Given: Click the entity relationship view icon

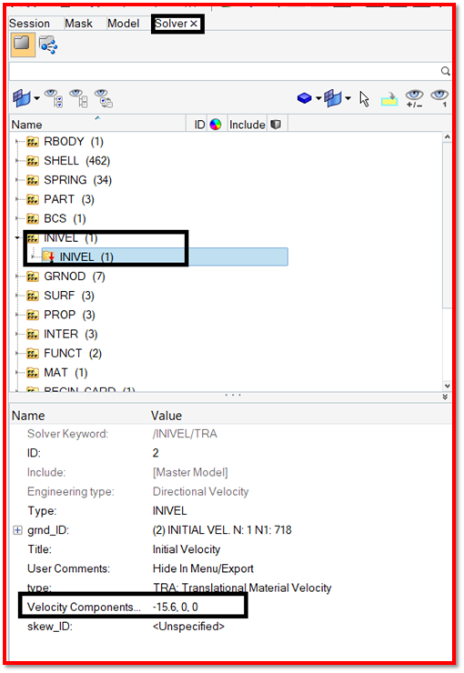Looking at the screenshot, I should click(48, 45).
